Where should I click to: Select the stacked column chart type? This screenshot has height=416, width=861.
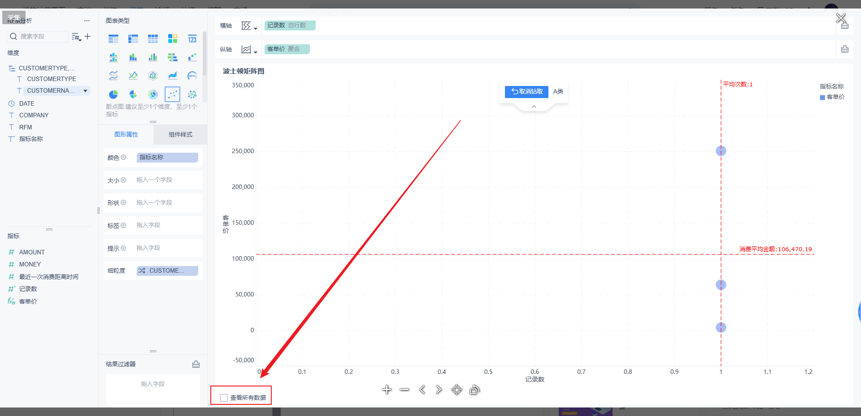133,57
